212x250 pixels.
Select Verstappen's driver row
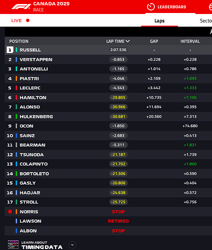click(108, 59)
